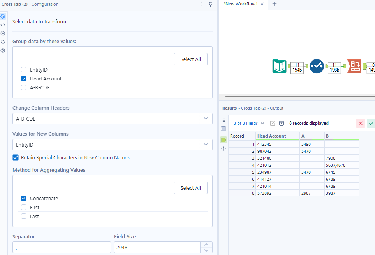Viewport: 375px width, 255px height.
Task: Click the 11 records 198b connection label
Action: (x=335, y=68)
